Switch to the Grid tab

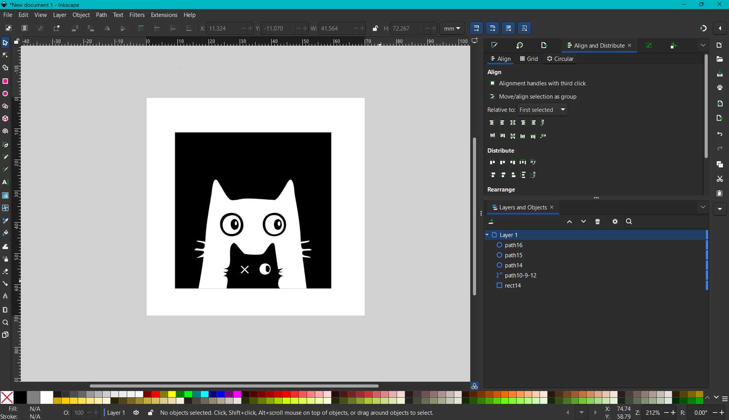529,58
